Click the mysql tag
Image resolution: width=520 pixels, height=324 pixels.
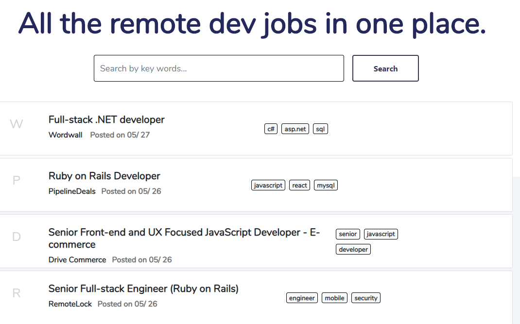pyautogui.click(x=326, y=185)
